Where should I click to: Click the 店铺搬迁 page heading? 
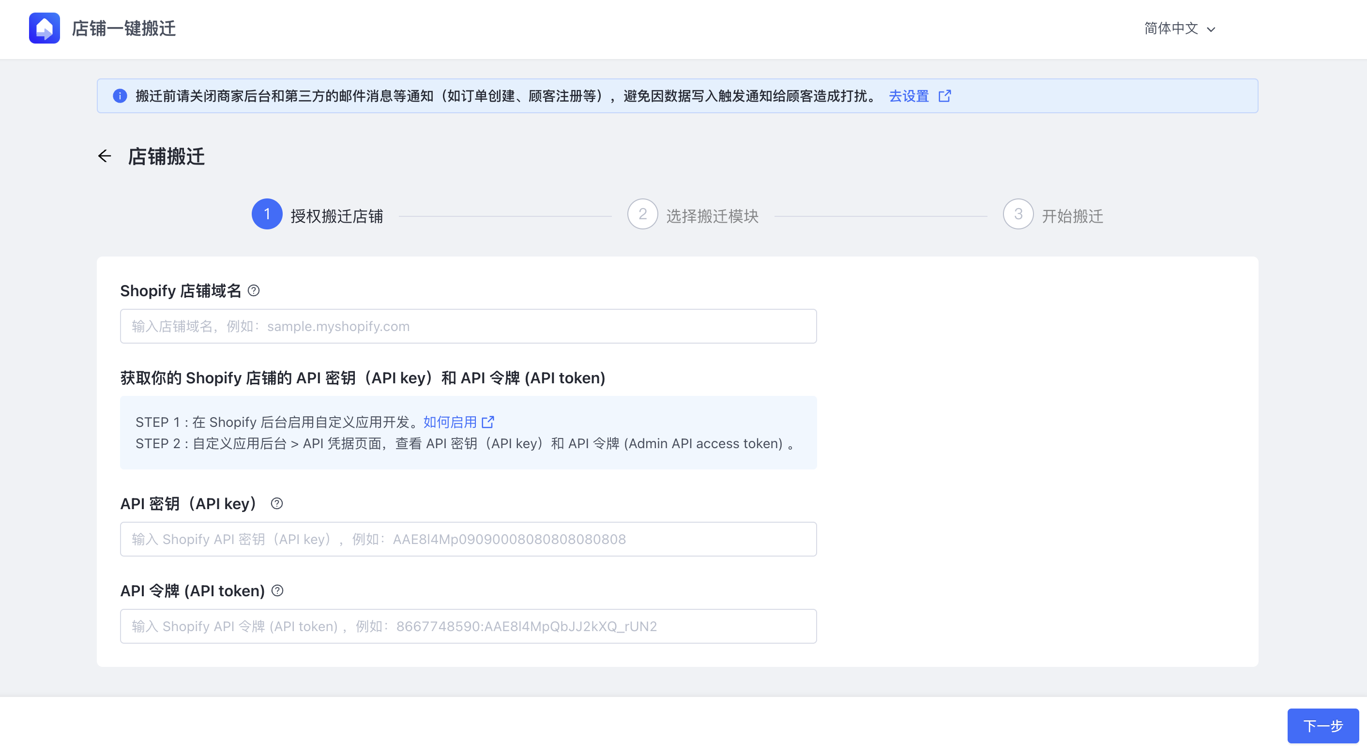pos(166,156)
